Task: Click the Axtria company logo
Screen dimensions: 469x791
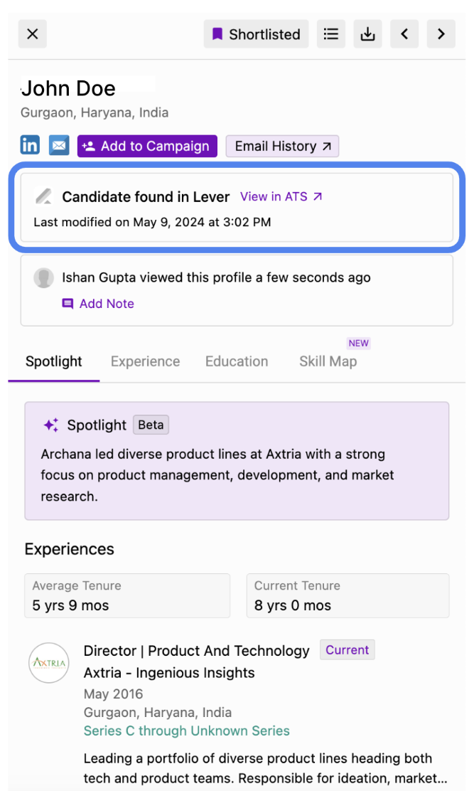Action: 49,662
